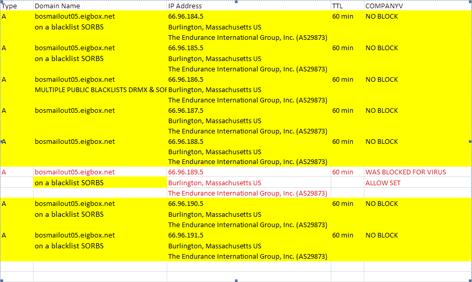
Task: Select NO BLOCK in the 66.96.190.5 row
Action: click(x=418, y=203)
